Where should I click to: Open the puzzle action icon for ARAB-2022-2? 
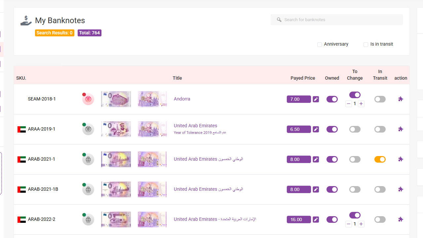point(401,219)
